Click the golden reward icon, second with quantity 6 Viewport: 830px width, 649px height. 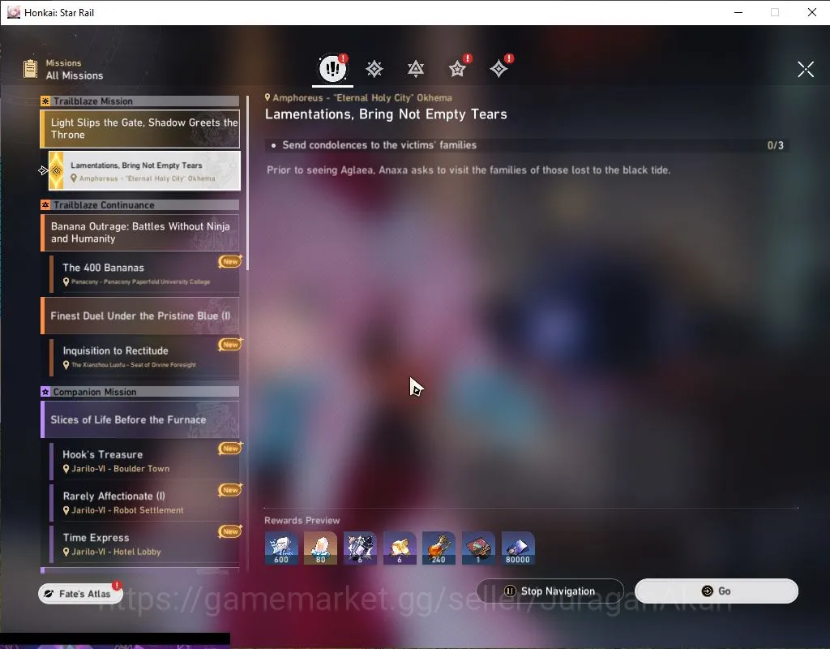pos(399,548)
